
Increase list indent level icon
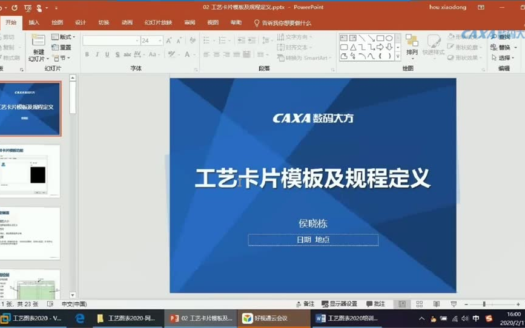tap(252, 41)
